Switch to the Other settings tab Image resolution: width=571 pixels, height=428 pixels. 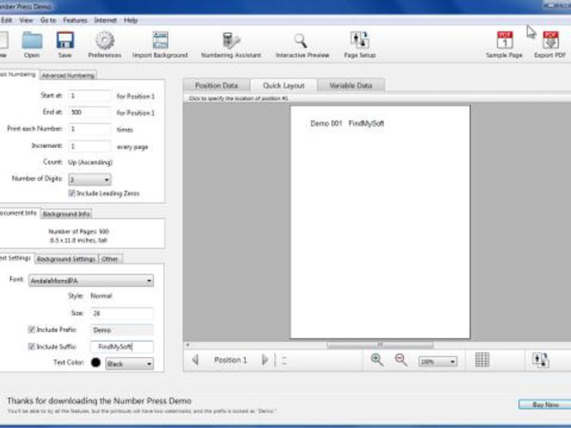pyautogui.click(x=109, y=259)
